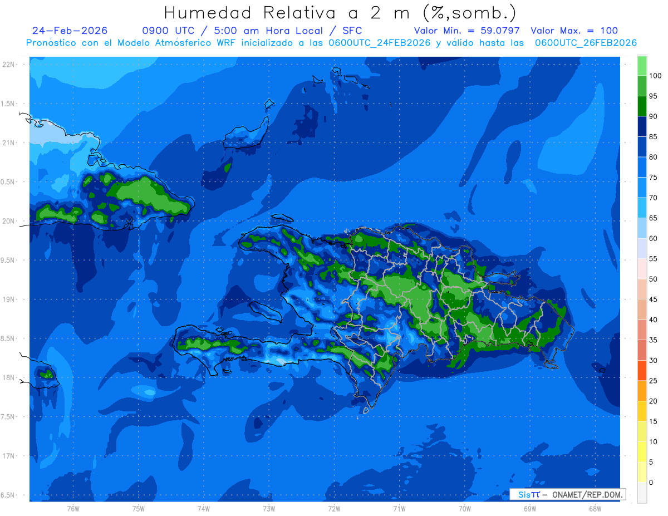This screenshot has height=516, width=668.
Task: Click the legend label '65'
Action: point(653,218)
